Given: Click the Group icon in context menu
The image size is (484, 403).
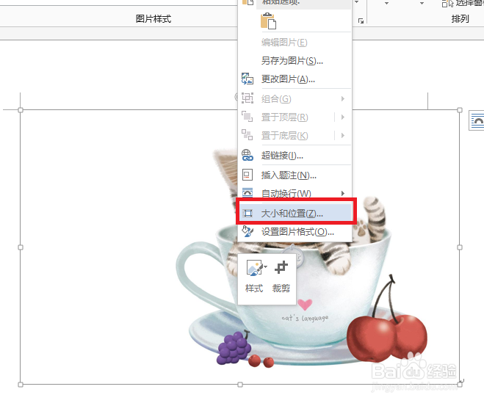Looking at the screenshot, I should (248, 98).
